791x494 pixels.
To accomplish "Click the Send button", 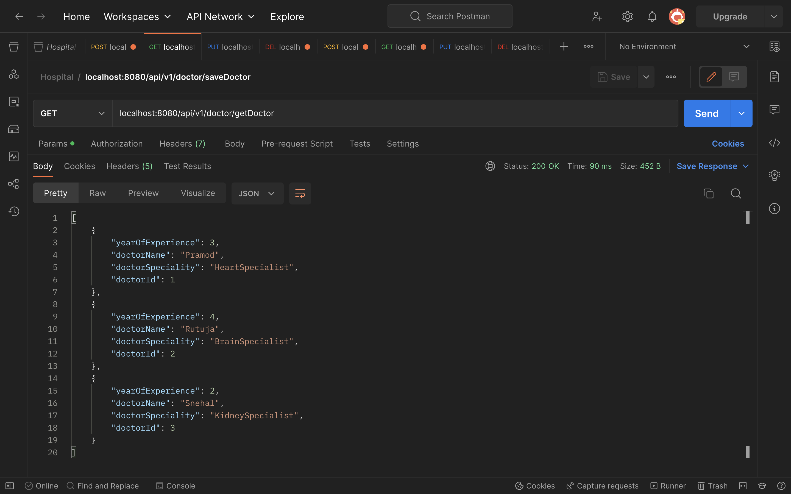I will point(707,113).
